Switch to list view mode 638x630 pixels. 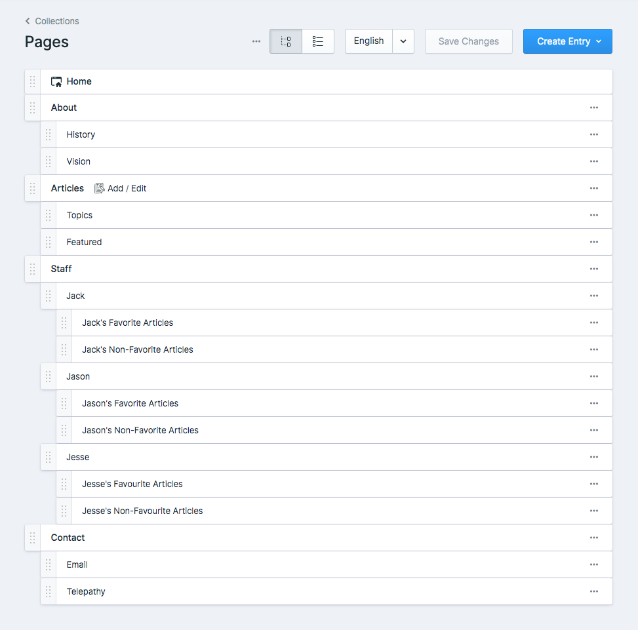point(318,41)
